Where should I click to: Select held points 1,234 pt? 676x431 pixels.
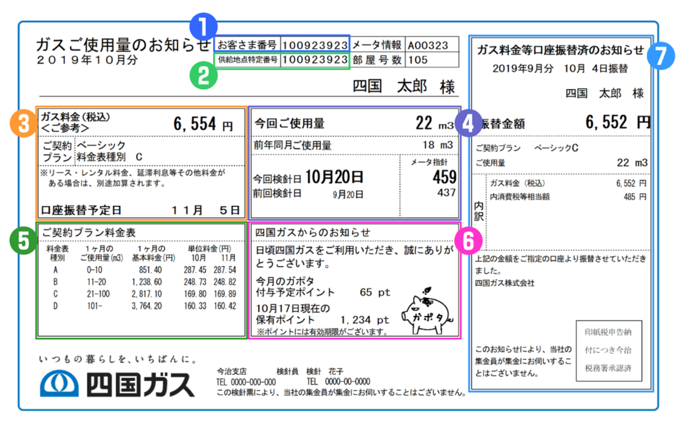tap(364, 320)
